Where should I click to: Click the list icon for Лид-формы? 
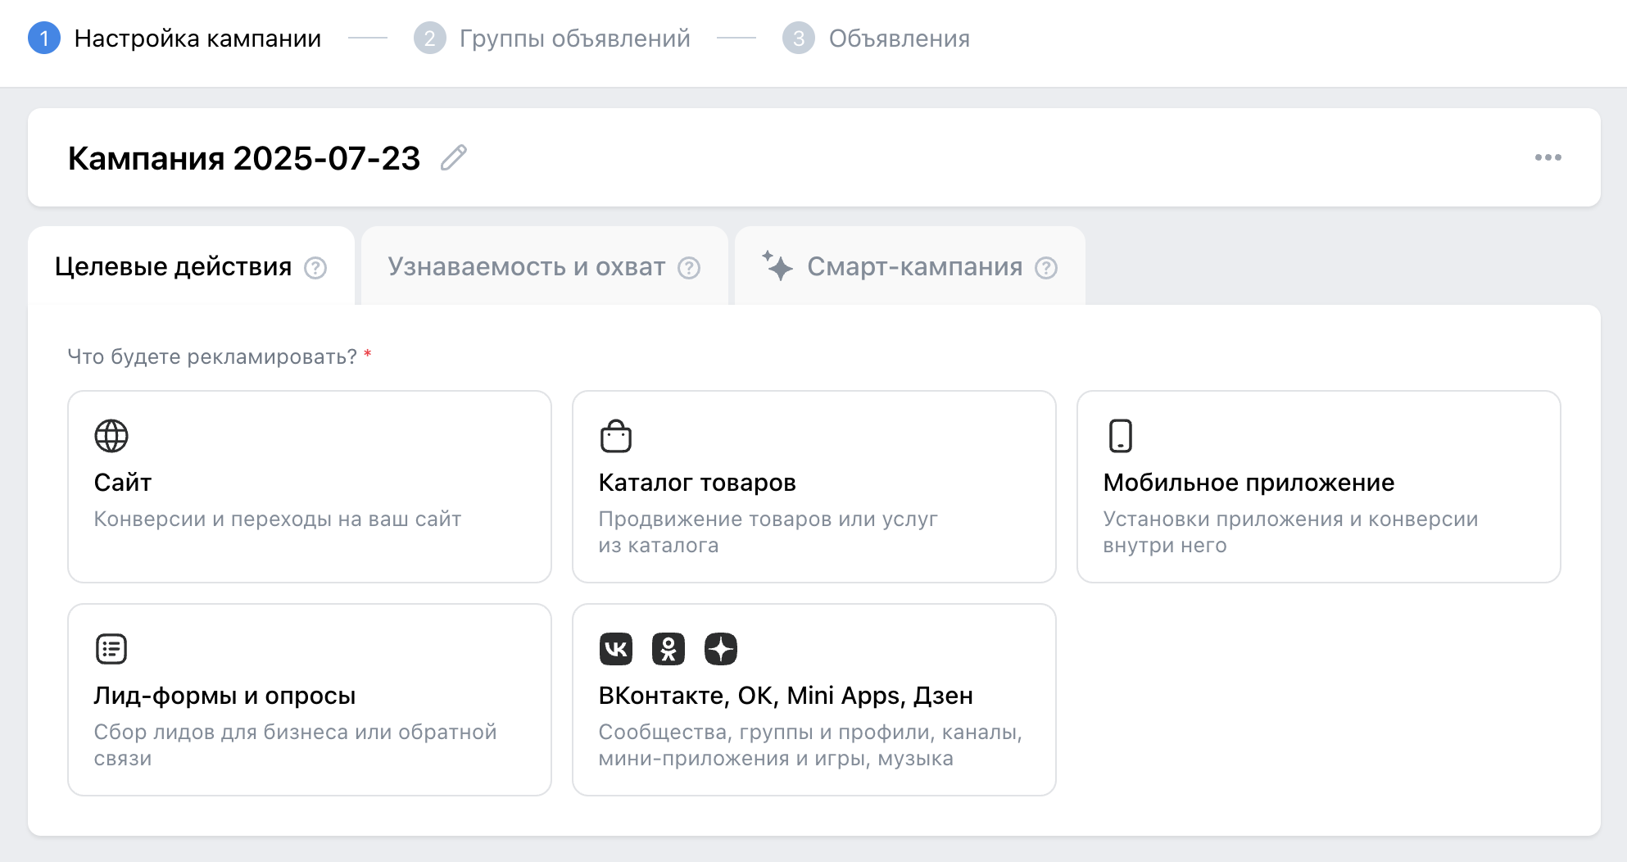pos(111,649)
